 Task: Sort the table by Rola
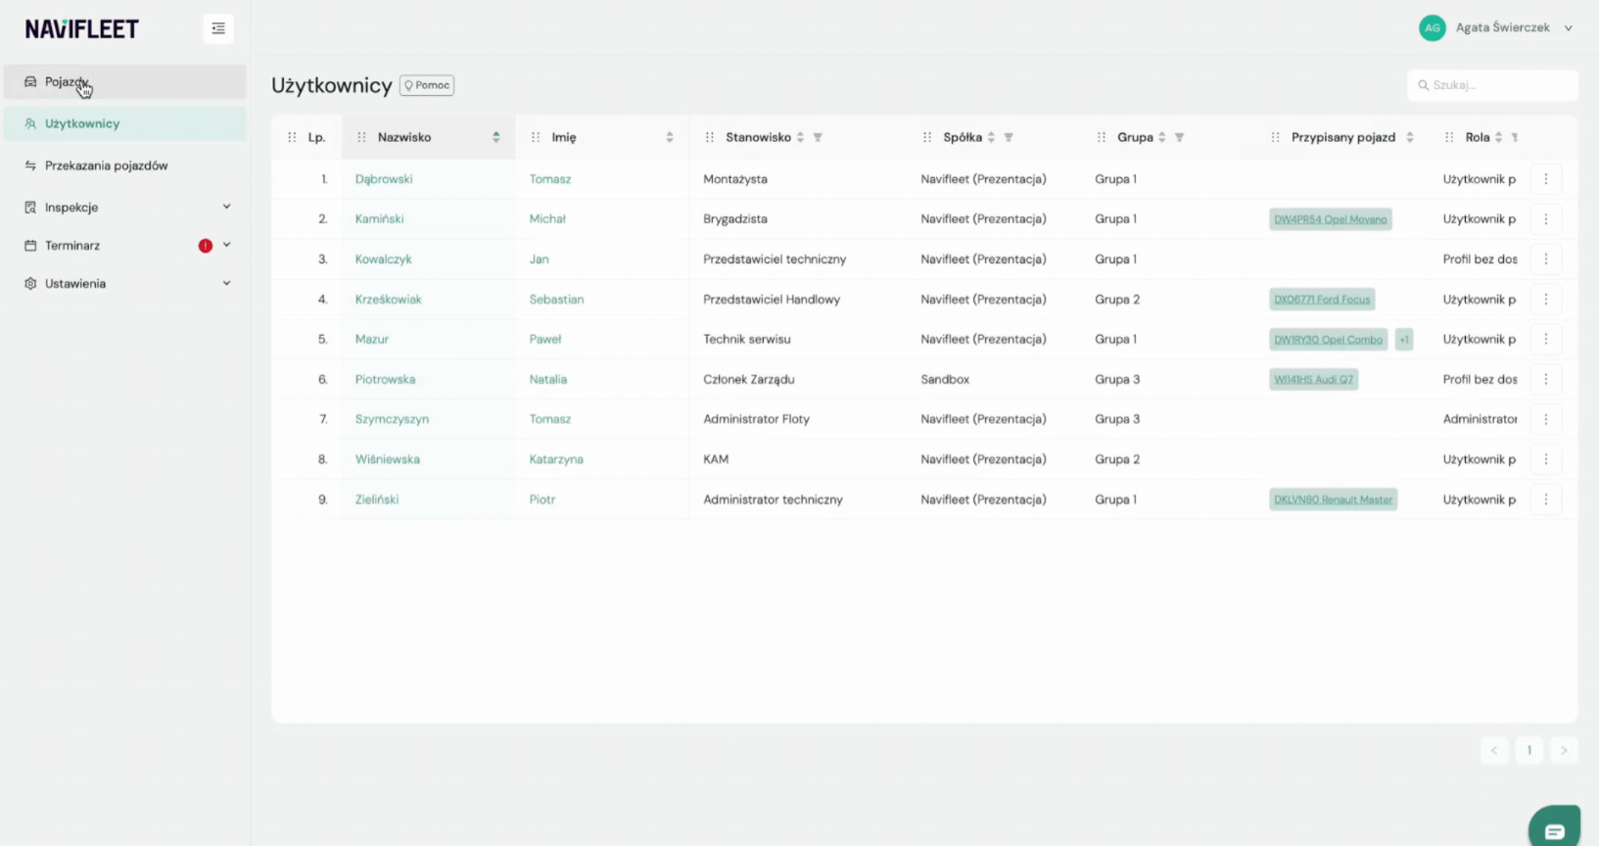[x=1498, y=137]
